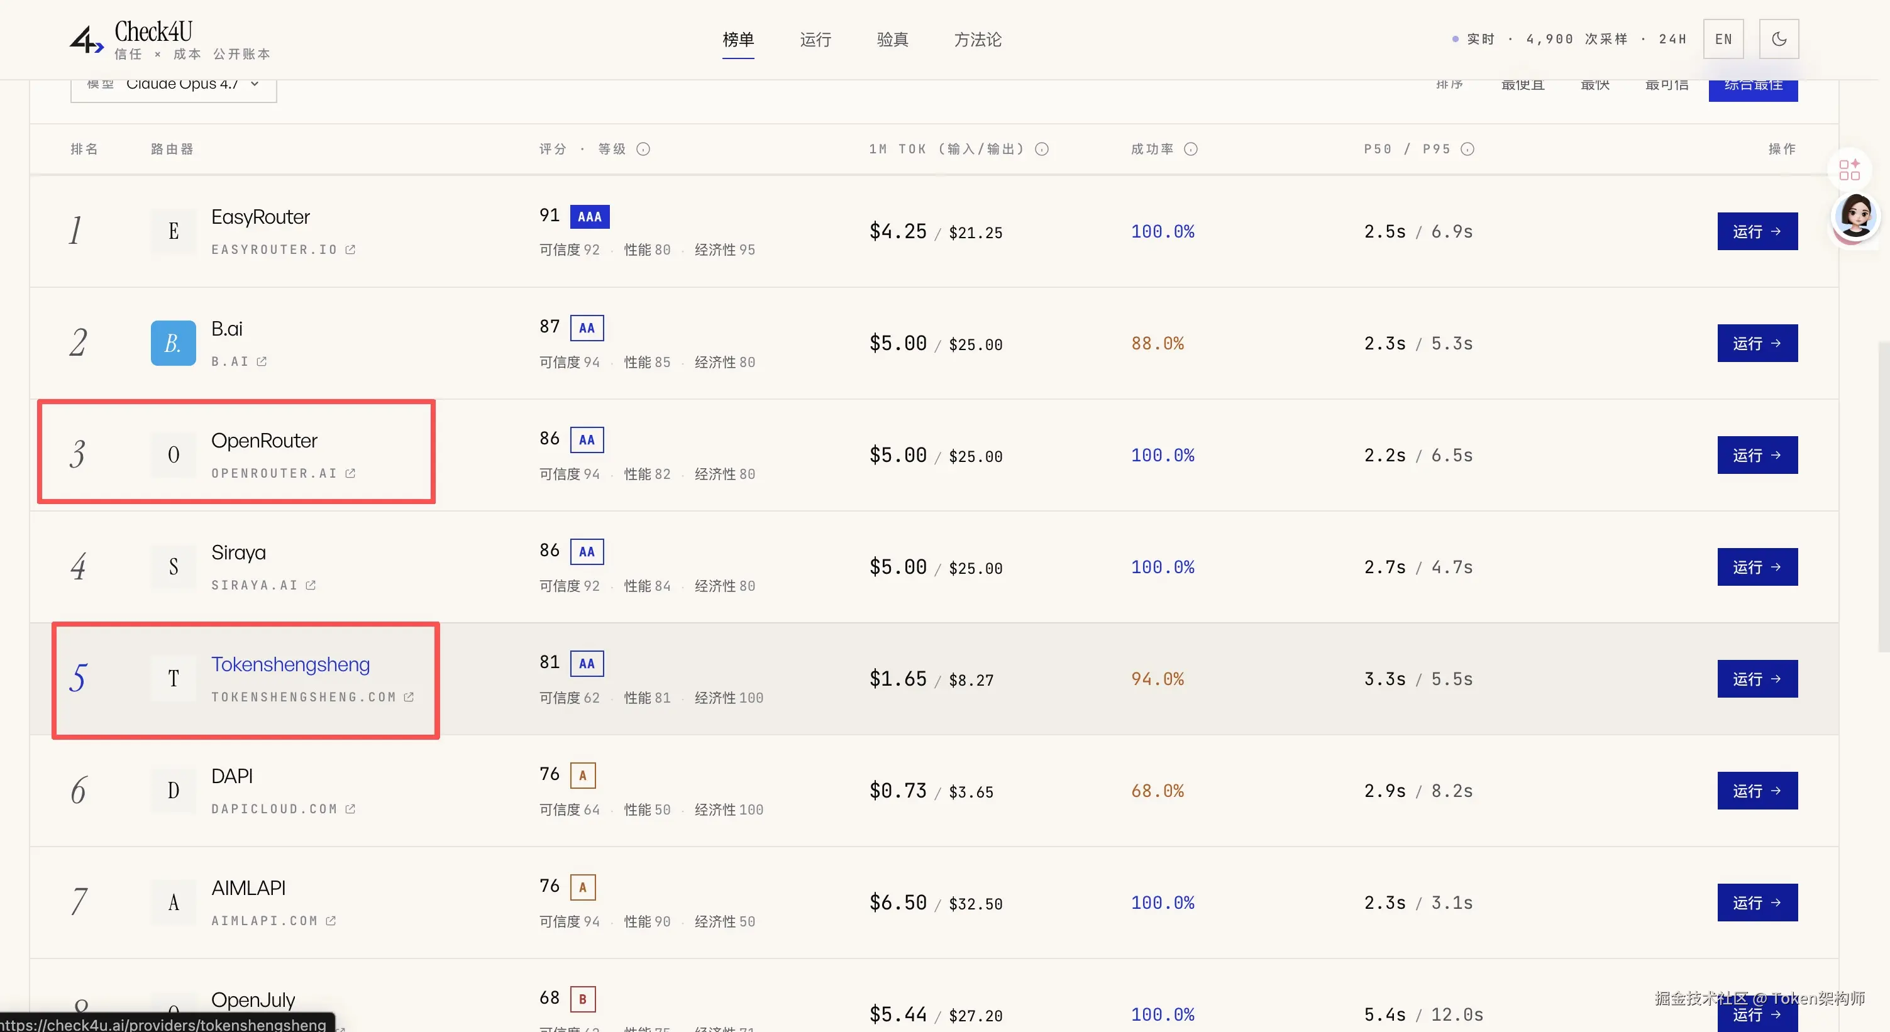Click the floating apps grid widget icon
The height and width of the screenshot is (1032, 1890).
click(1849, 170)
